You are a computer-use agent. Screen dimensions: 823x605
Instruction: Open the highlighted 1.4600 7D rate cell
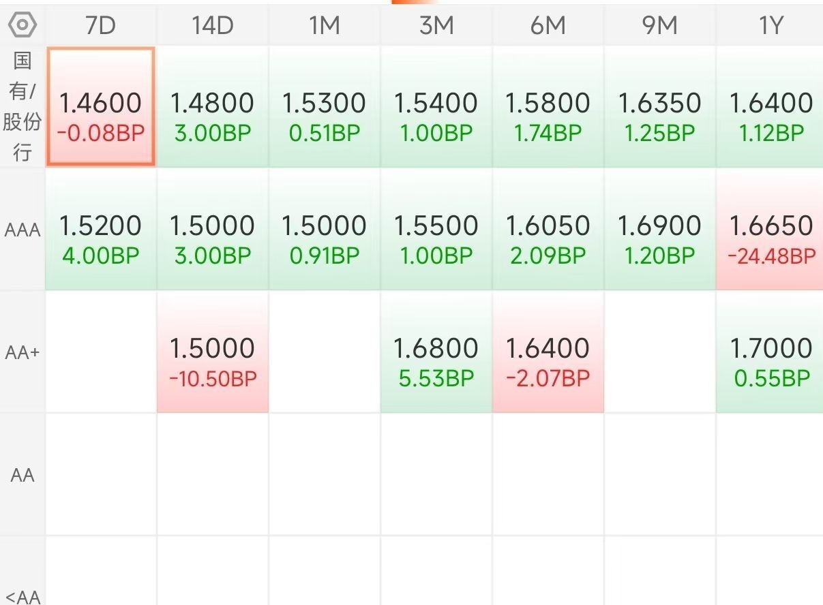[101, 107]
